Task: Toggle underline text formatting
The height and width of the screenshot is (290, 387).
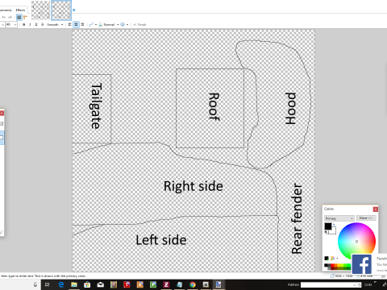Action: tap(36, 24)
